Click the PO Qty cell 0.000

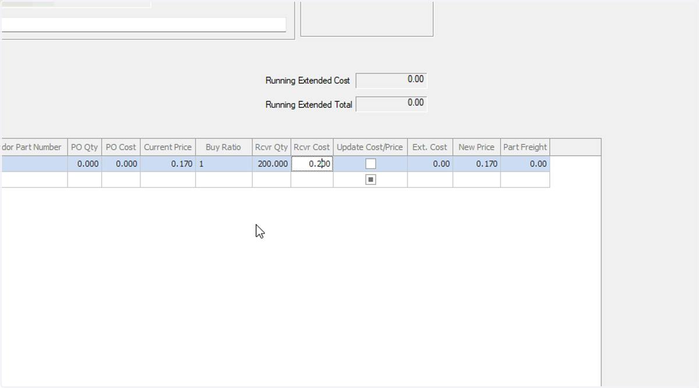tap(84, 164)
